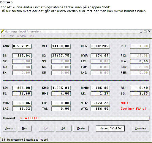Click the L23 input box
152x143 pixels.
[x=100, y=61]
